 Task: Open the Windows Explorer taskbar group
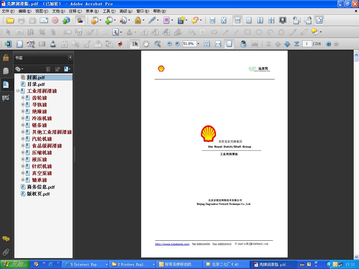click(x=133, y=264)
